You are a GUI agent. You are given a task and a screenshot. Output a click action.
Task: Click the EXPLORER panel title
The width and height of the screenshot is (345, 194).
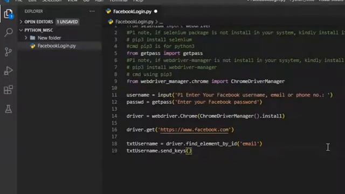point(33,11)
